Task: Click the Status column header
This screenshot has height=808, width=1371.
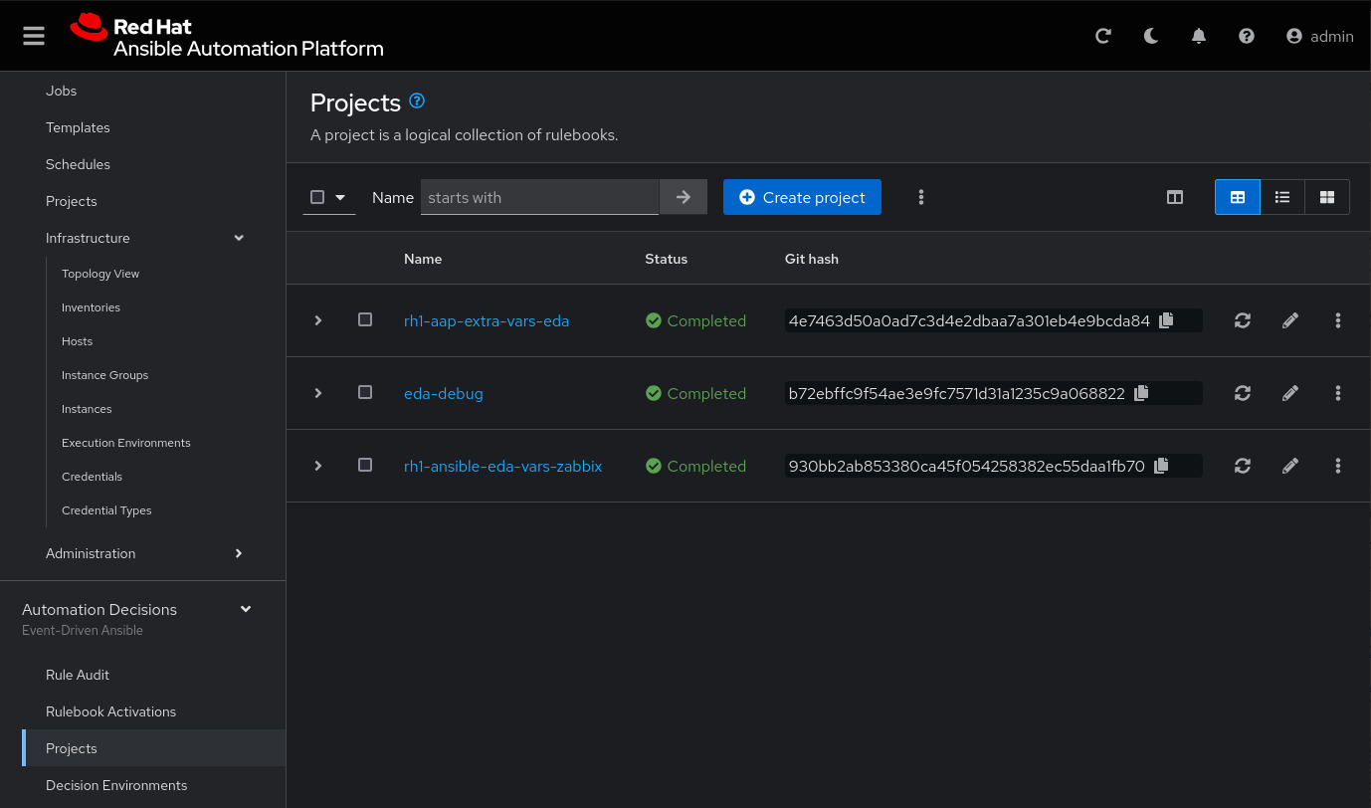Action: point(666,259)
